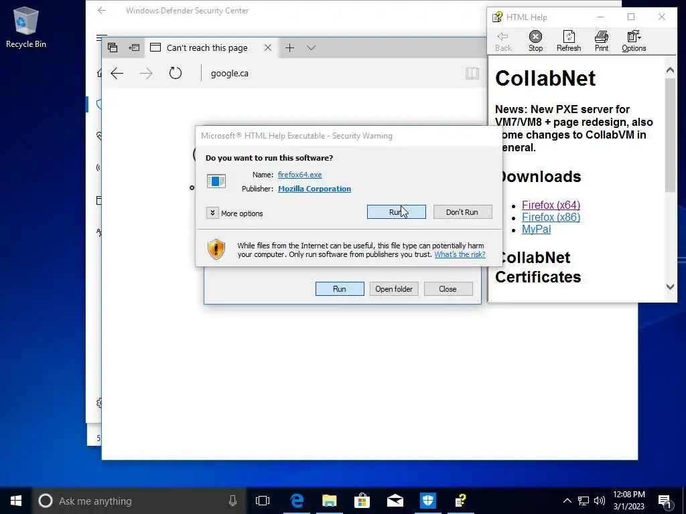Click the application file icon in dialog
686x514 pixels.
[216, 181]
